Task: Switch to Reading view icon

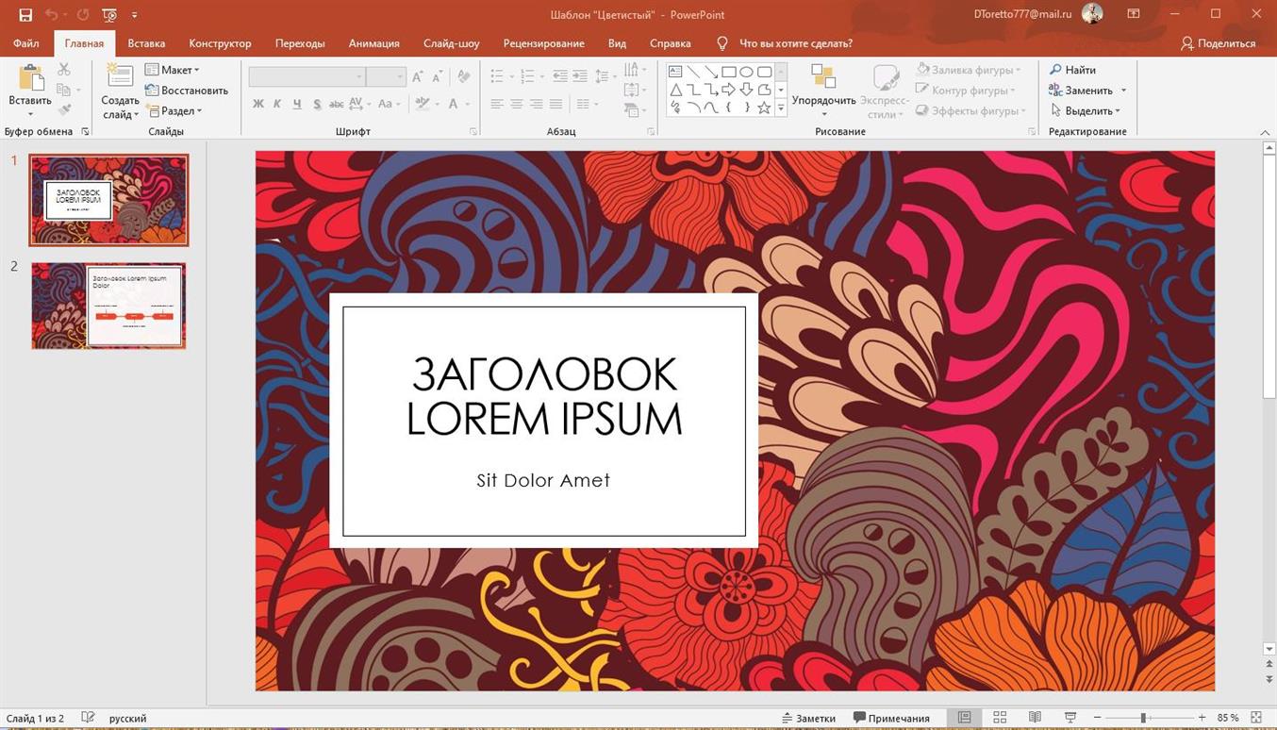Action: [1035, 719]
